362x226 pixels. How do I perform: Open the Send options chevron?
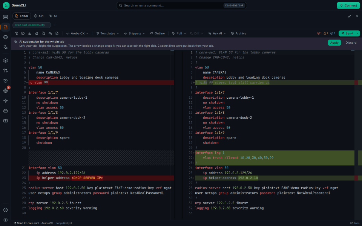point(357,34)
